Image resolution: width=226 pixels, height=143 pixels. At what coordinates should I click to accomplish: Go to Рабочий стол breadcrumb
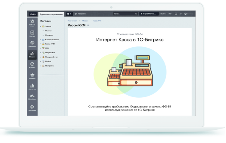[x=72, y=21]
